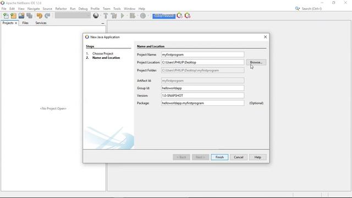Click the Save All toolbar icon
Screen dimensions: 352x198
[29, 15]
